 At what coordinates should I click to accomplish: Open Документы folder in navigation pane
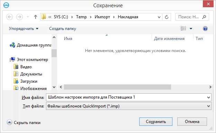28,74
